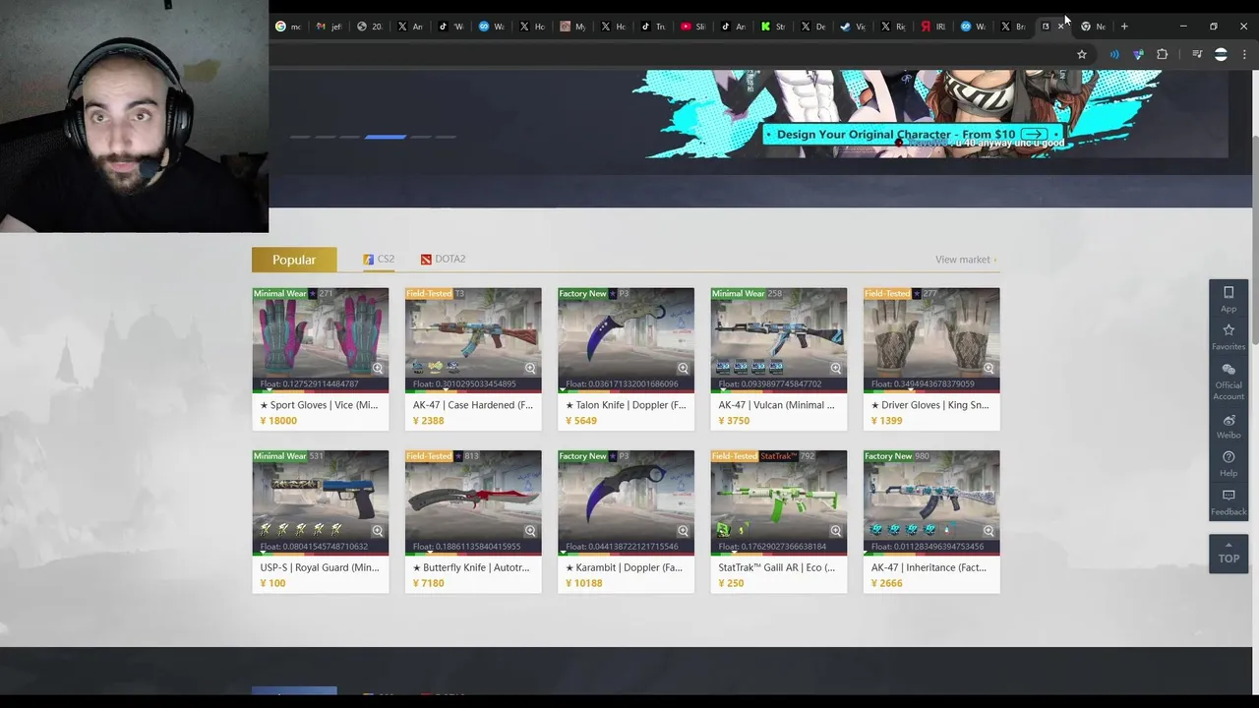Click the ¥ 5649 price
This screenshot has height=708, width=1259.
point(581,421)
